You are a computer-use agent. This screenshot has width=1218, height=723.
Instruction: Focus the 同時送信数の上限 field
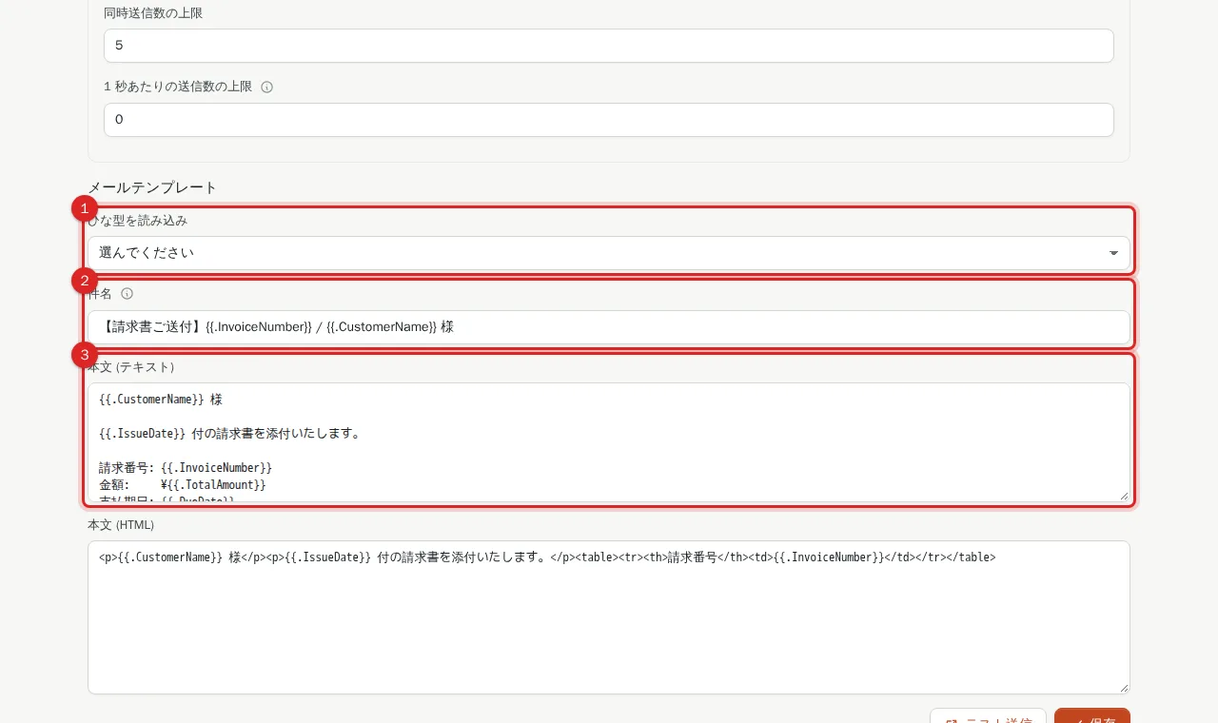click(x=609, y=46)
